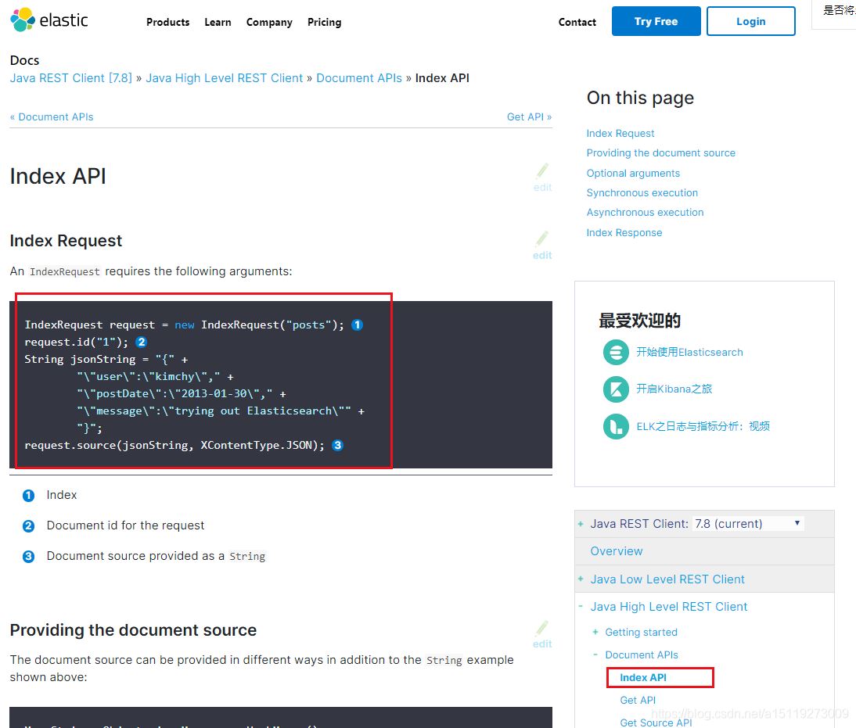Image resolution: width=856 pixels, height=728 pixels.
Task: Click callout marker 3 after request.source line
Action: click(337, 445)
